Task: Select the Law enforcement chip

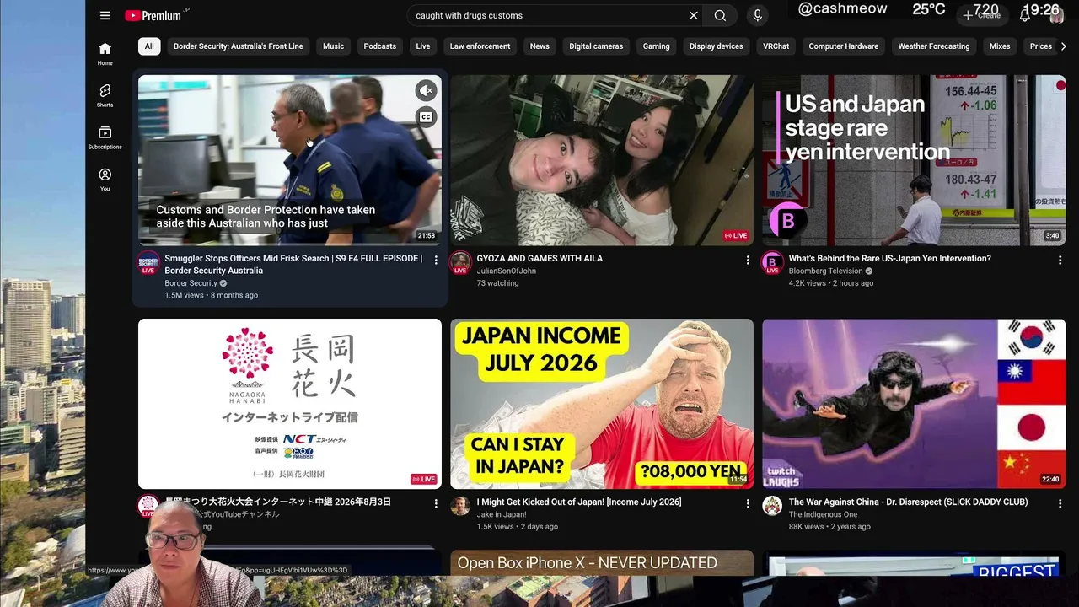Action: tap(480, 46)
